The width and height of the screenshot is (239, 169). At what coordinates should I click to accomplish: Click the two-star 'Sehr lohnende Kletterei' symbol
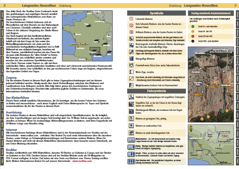pos(131,25)
